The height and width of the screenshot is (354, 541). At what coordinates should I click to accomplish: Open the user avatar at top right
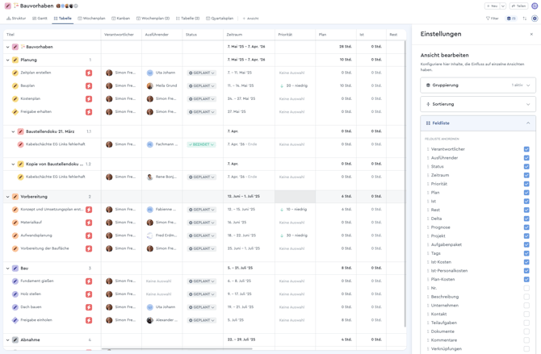tap(535, 6)
